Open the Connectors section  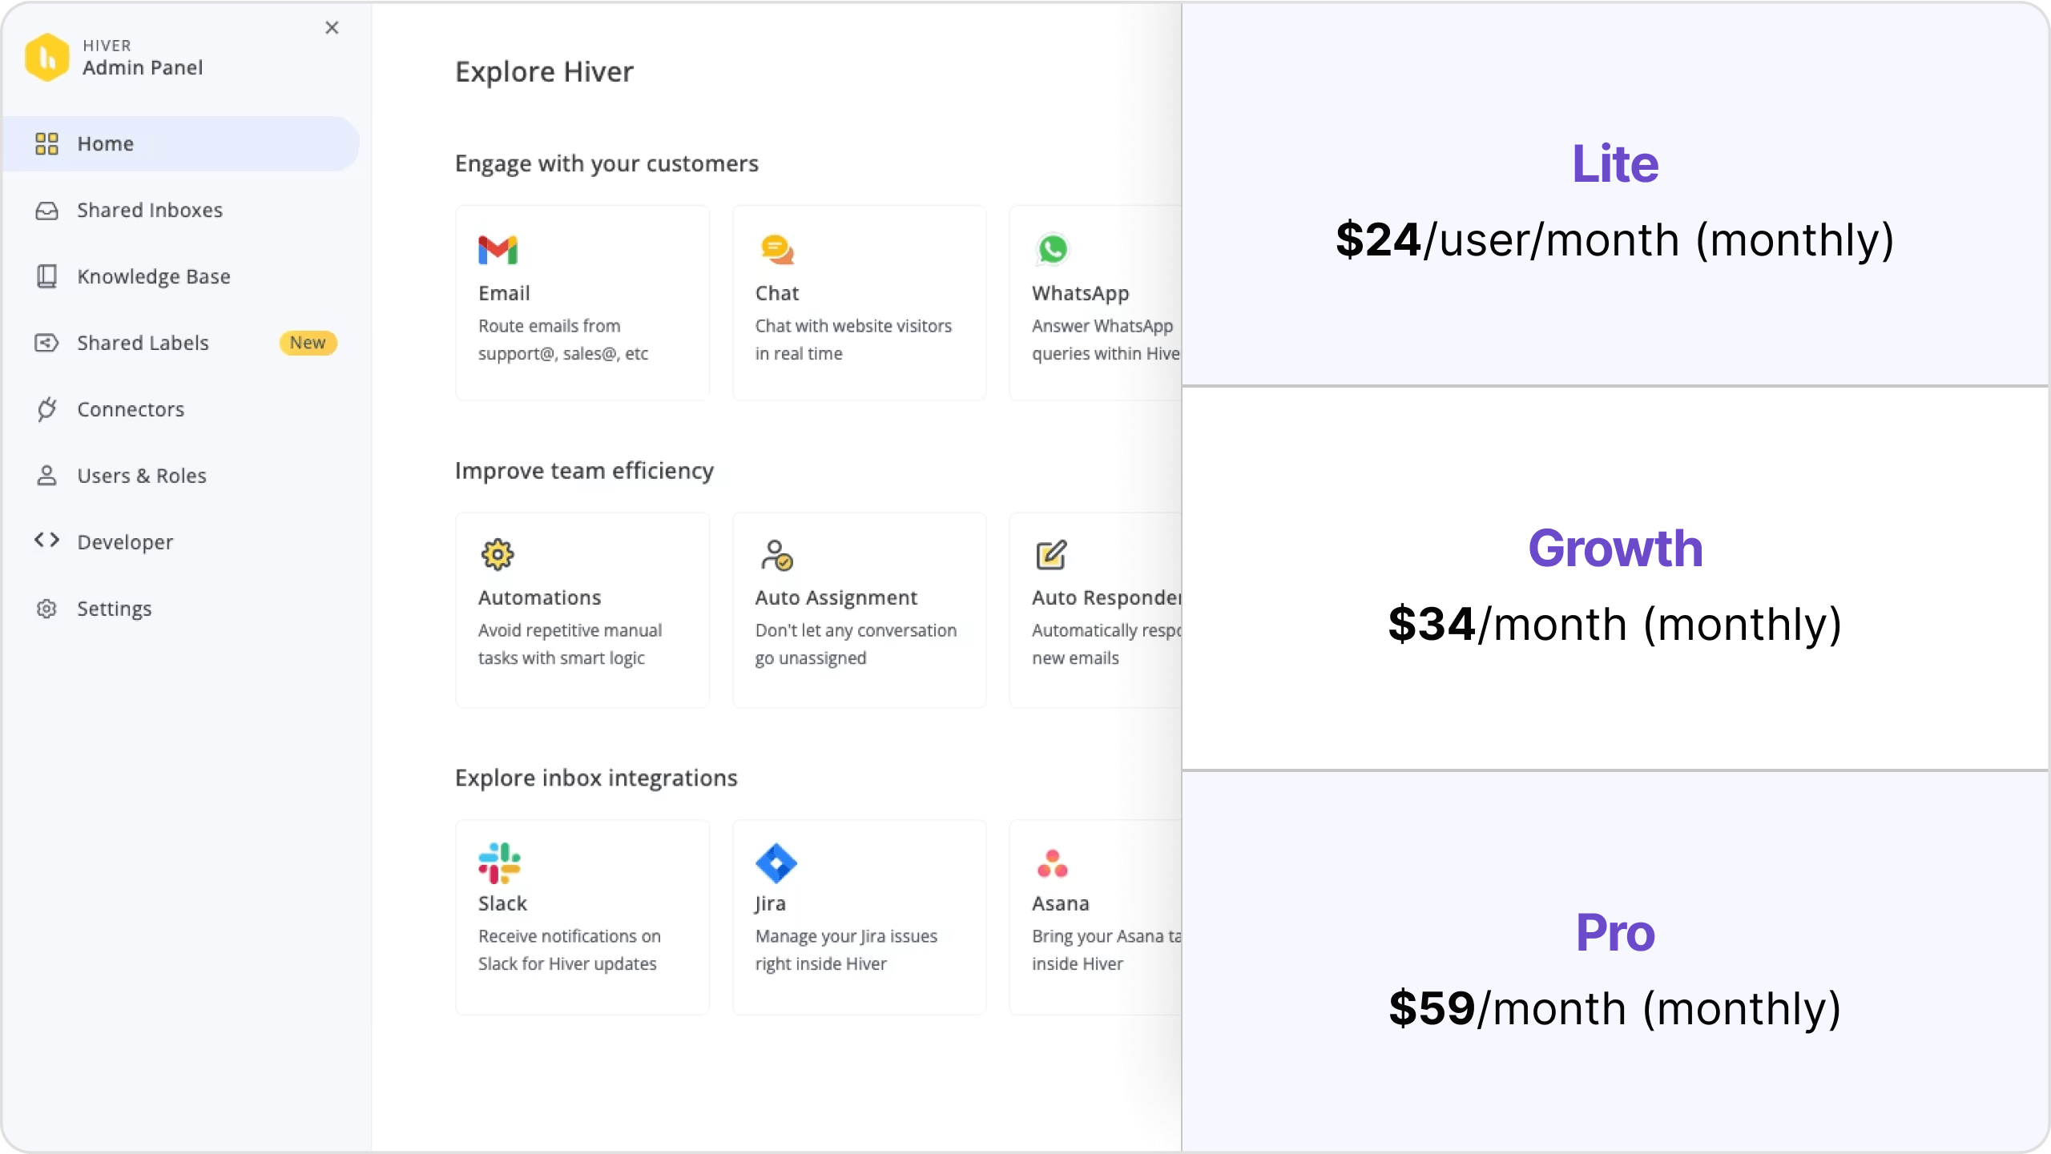pos(130,408)
